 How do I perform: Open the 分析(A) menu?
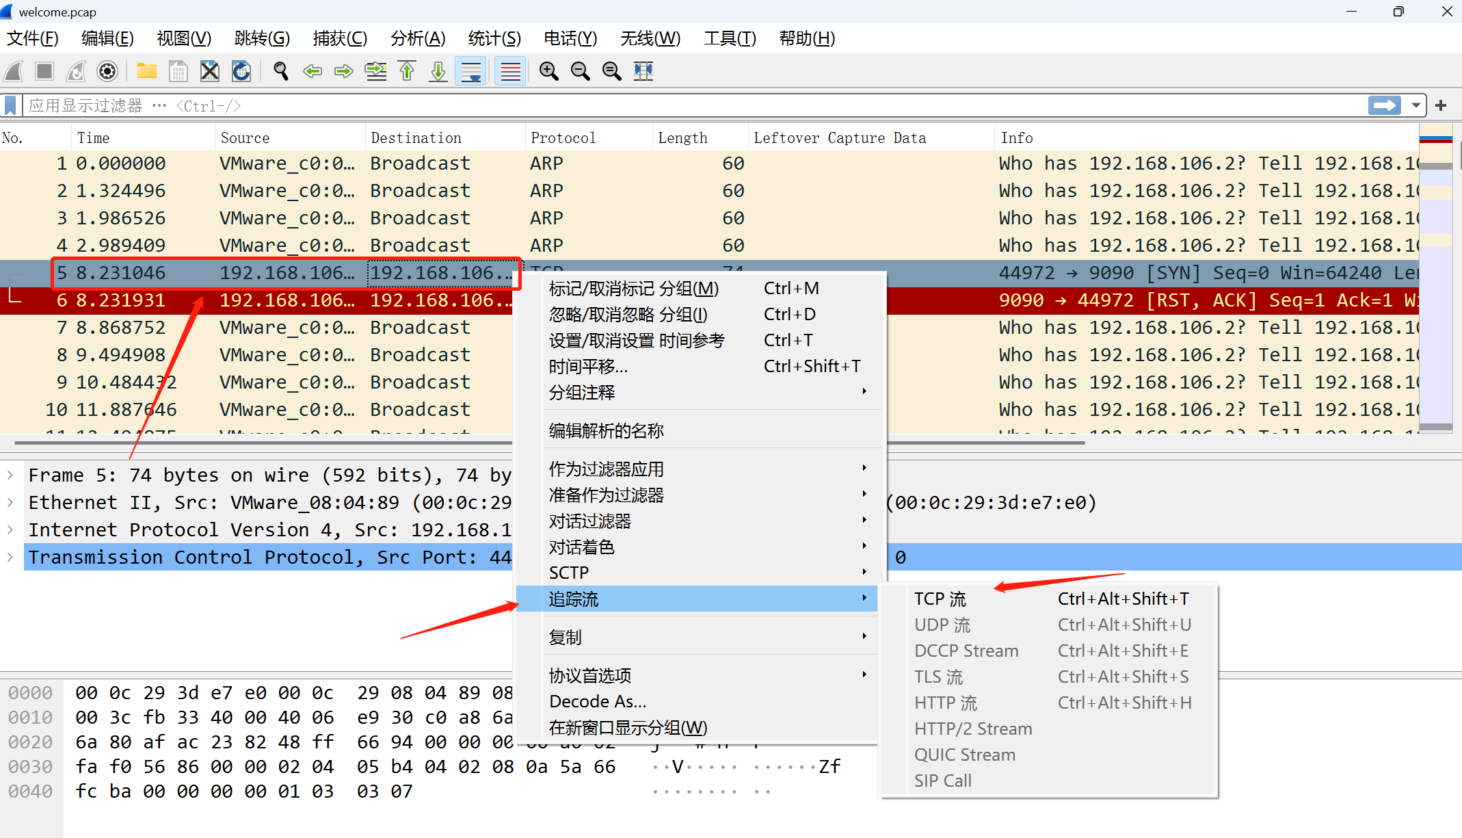[x=418, y=38]
